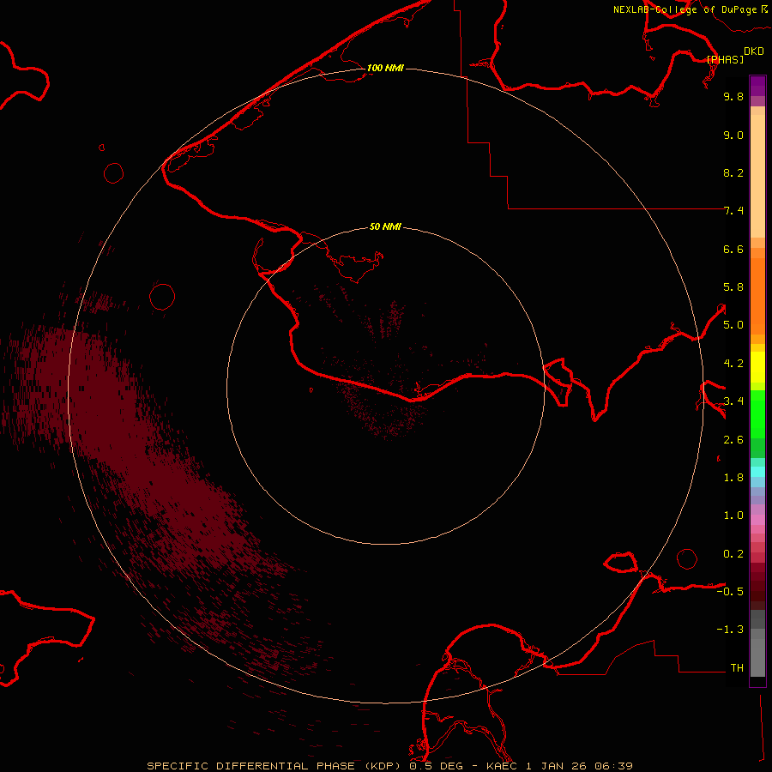Click the NEXLAB-College of DuPage label
This screenshot has width=772, height=772.
[x=685, y=9]
